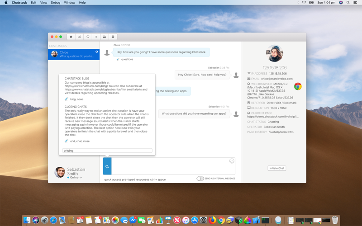The height and width of the screenshot is (226, 362).
Task: Open the Window menu
Action: click(70, 3)
